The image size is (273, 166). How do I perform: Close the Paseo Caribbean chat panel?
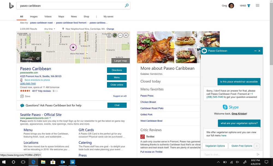pos(259,51)
